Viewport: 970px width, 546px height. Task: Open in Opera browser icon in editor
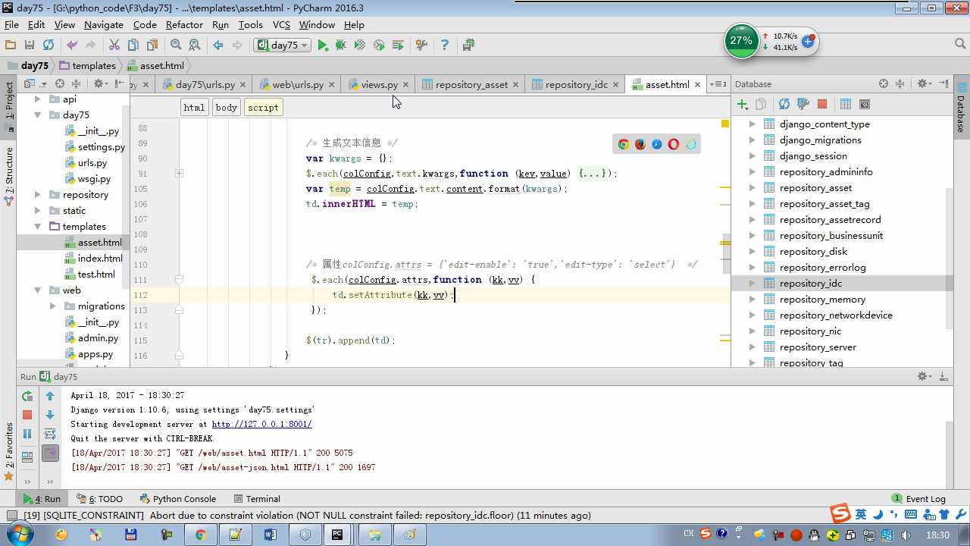tap(674, 144)
